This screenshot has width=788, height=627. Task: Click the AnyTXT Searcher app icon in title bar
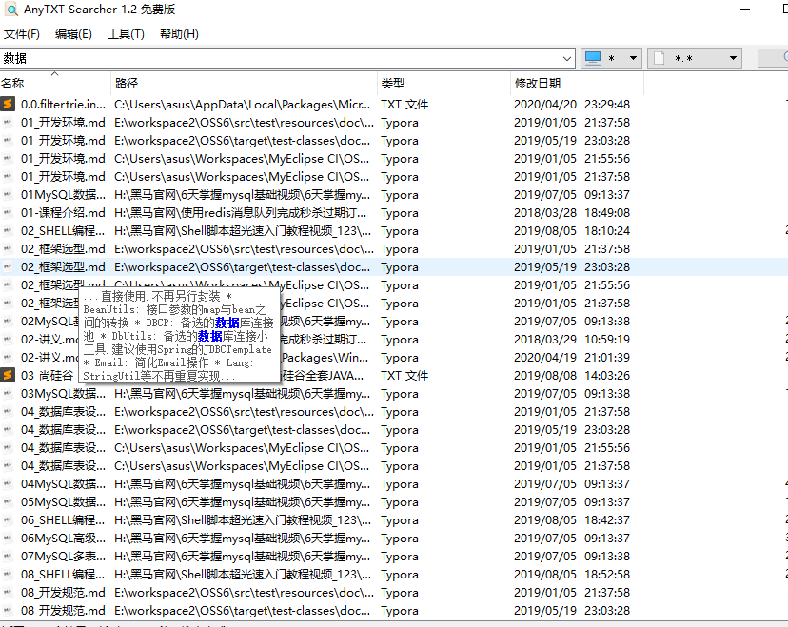coord(10,10)
